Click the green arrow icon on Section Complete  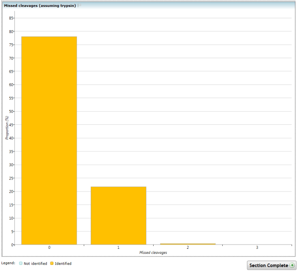click(292, 265)
